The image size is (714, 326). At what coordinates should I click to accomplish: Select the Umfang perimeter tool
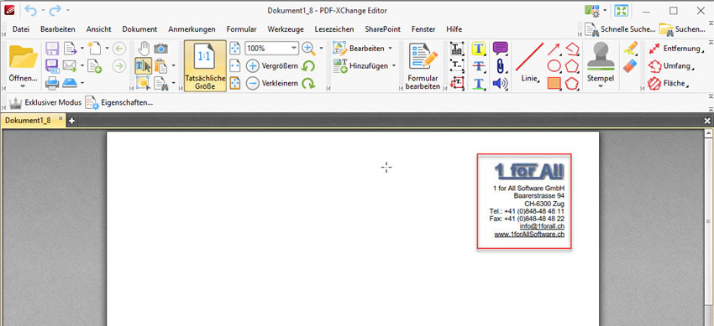point(672,66)
